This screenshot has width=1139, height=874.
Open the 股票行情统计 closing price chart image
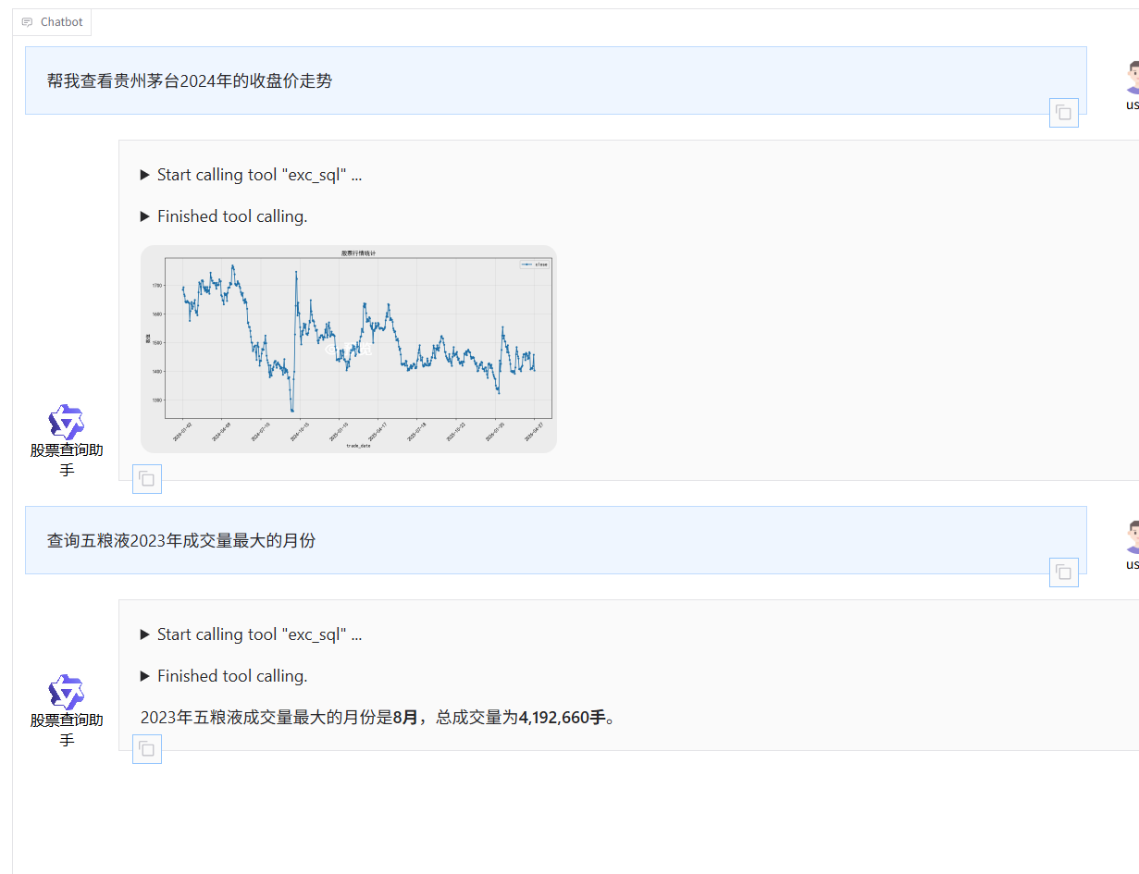349,349
